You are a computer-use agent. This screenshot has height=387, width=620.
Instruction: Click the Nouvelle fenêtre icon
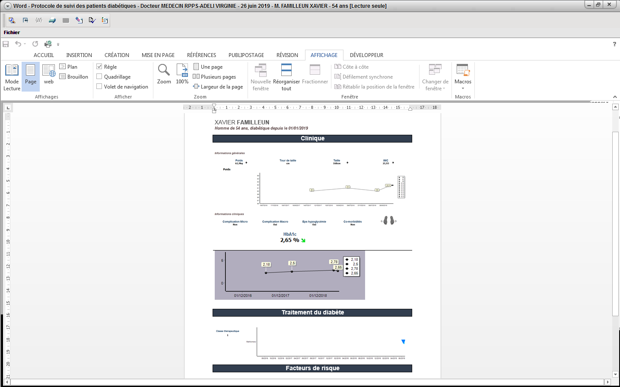pos(261,77)
